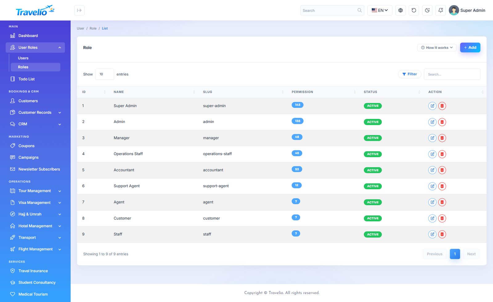The height and width of the screenshot is (302, 493).
Task: Toggle dark mode with the moon icon
Action: 427,10
